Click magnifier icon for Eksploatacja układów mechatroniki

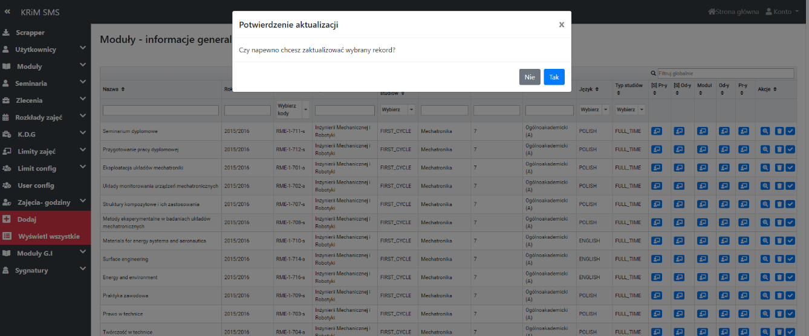(765, 167)
